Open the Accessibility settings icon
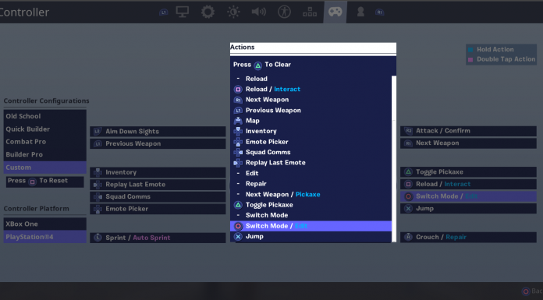Screen dimensions: 543x300 284,12
